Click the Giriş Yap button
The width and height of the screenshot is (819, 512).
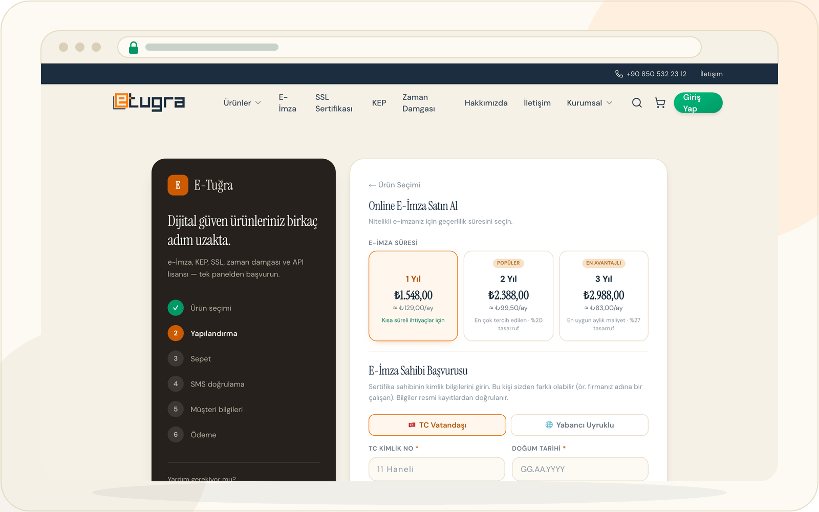(698, 103)
